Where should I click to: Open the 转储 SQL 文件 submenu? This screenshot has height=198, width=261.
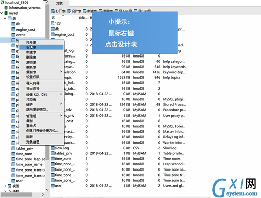(42, 95)
